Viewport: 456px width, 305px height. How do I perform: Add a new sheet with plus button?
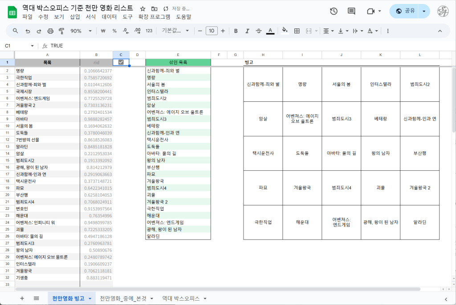tap(22, 298)
